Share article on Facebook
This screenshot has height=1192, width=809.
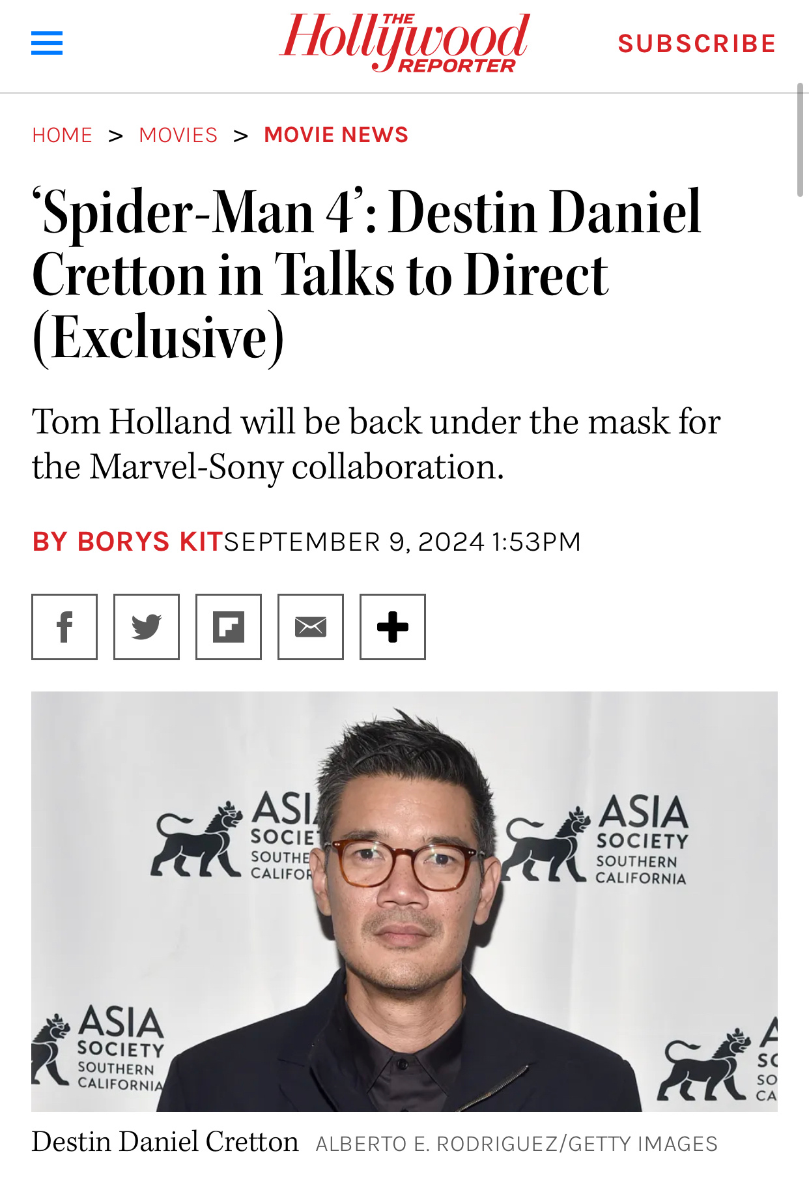coord(64,627)
